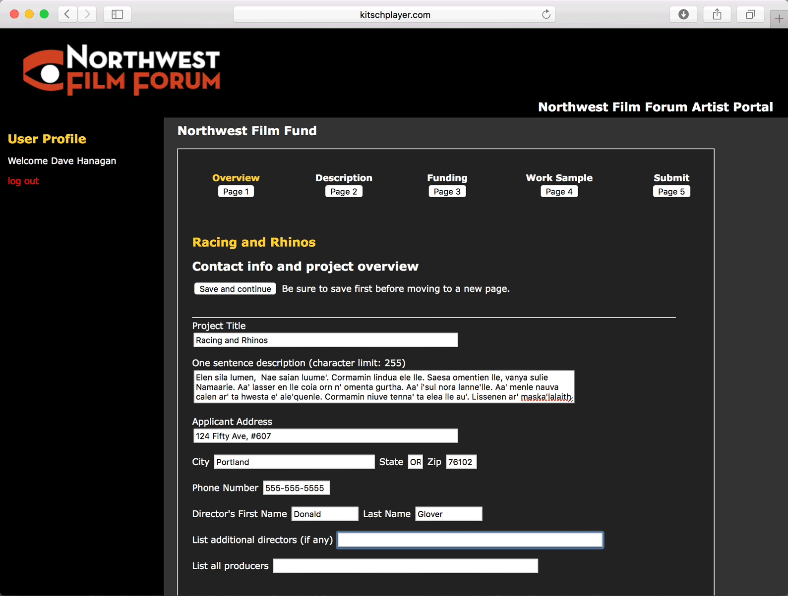This screenshot has width=788, height=596.
Task: Reload page with the refresh icon
Action: point(546,14)
